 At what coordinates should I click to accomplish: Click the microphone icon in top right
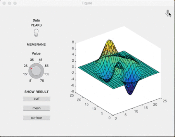[x=168, y=13]
